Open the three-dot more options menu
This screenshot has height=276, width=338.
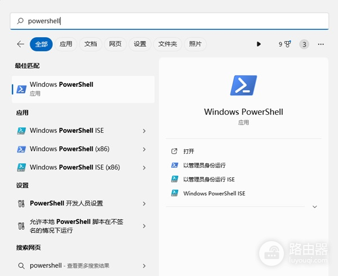[321, 44]
